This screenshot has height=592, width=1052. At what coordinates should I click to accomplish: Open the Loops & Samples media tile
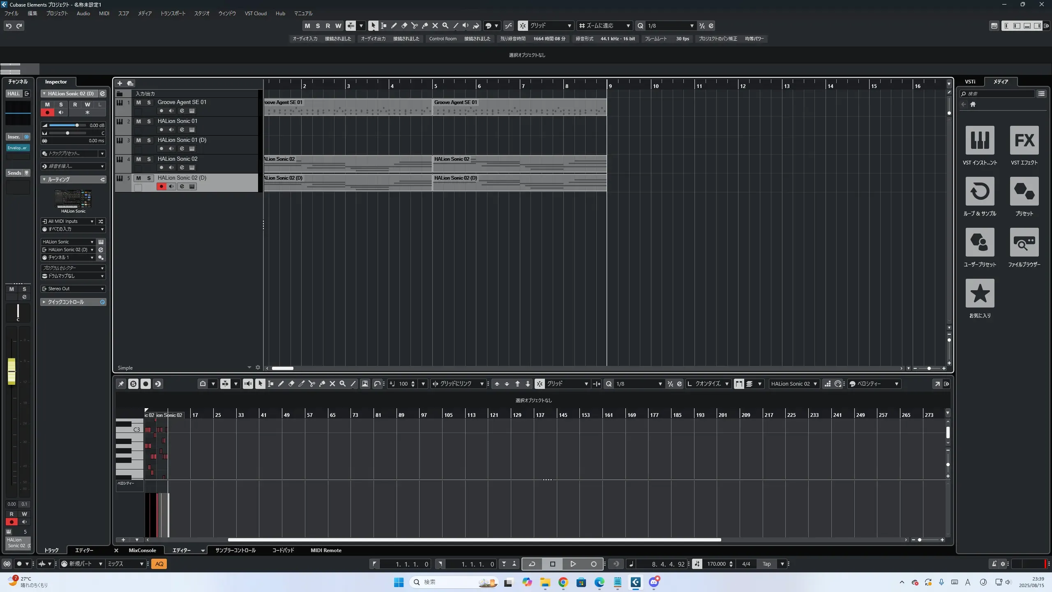tap(980, 191)
